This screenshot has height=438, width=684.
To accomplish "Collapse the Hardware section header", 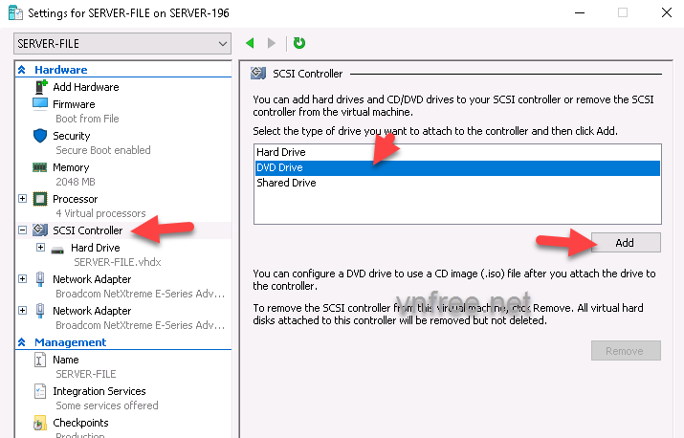I will point(23,70).
